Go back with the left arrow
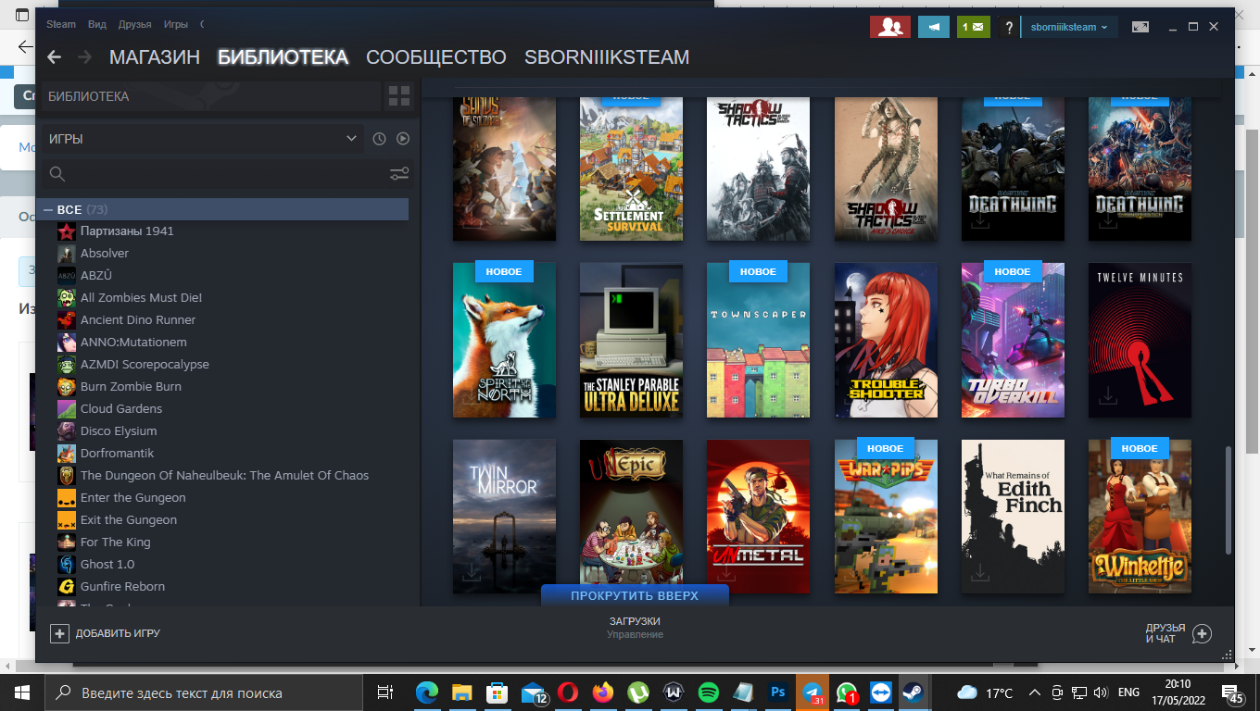The image size is (1260, 711). [x=55, y=57]
